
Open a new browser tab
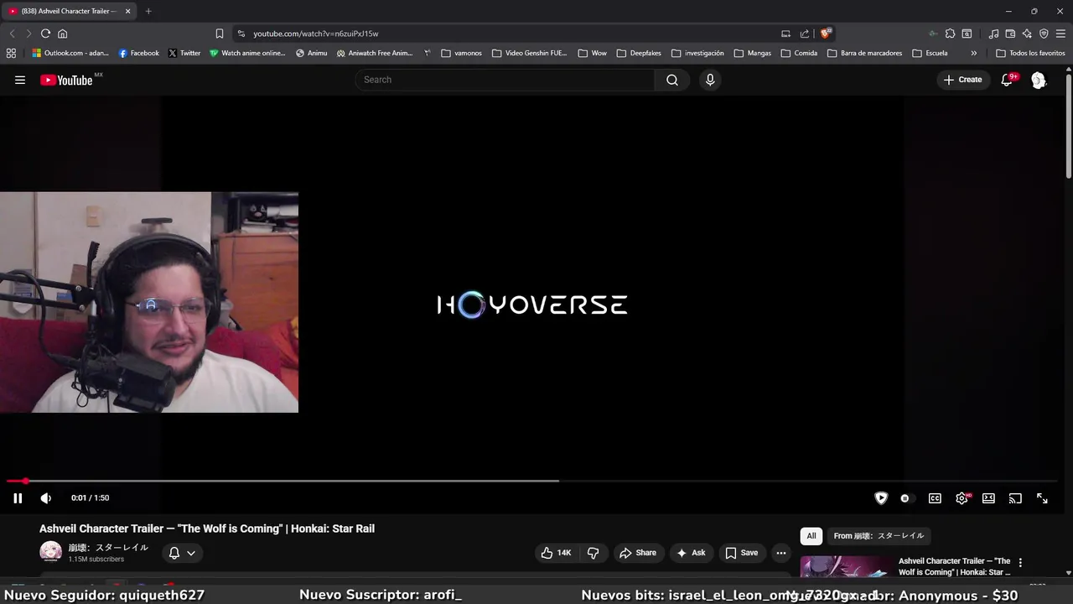tap(148, 11)
